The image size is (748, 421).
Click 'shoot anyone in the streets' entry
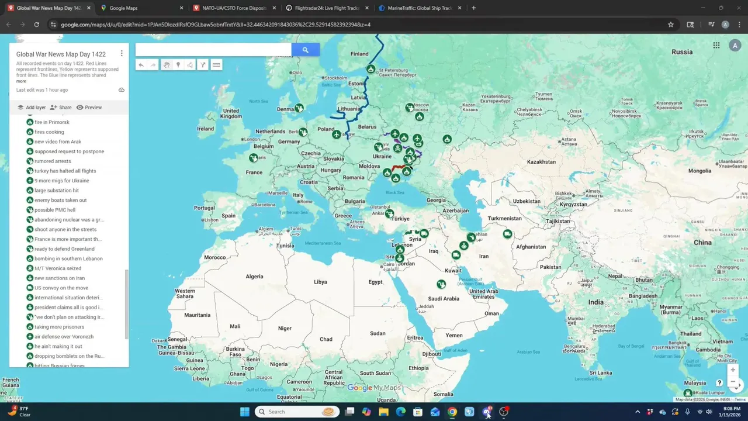click(65, 229)
